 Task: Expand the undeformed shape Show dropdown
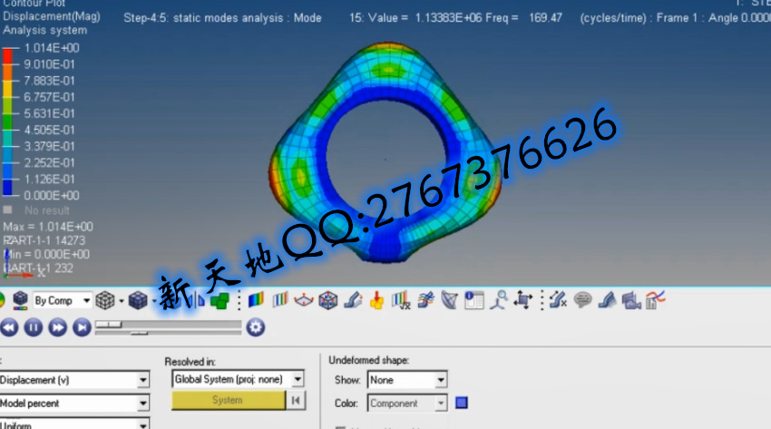[x=441, y=380]
